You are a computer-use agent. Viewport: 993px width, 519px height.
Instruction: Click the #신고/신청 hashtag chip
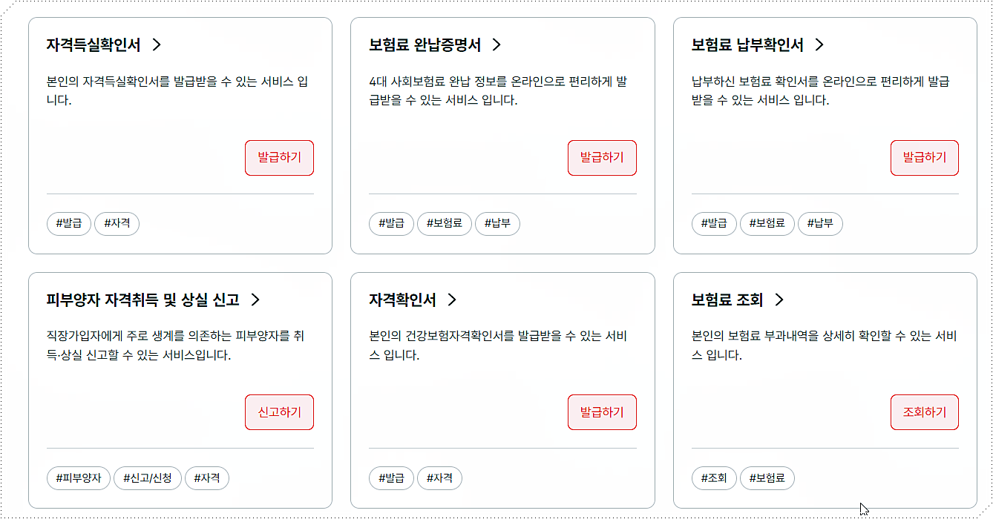[x=146, y=478]
